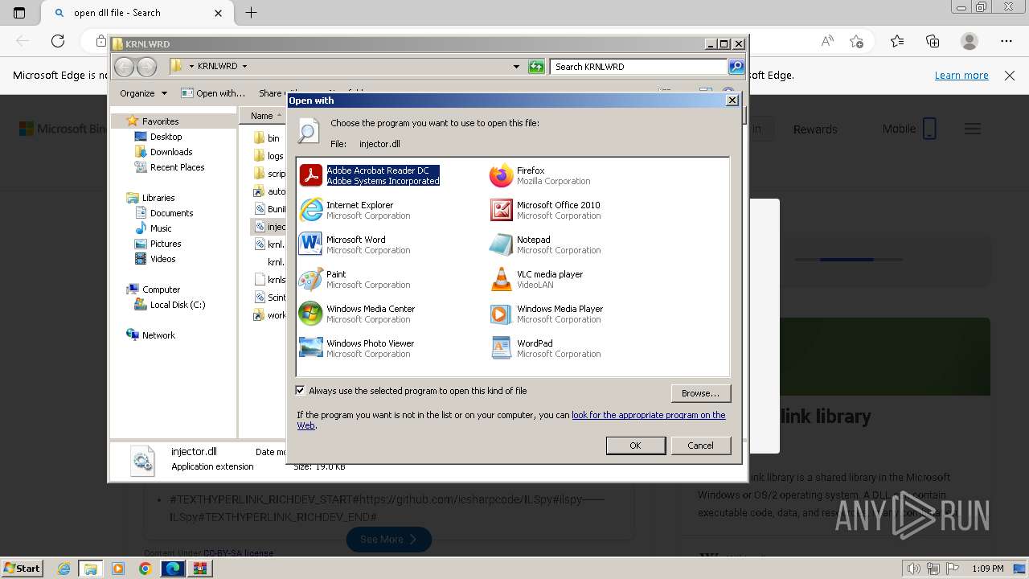Open Edge collections icon
This screenshot has height=579, width=1029.
click(933, 41)
